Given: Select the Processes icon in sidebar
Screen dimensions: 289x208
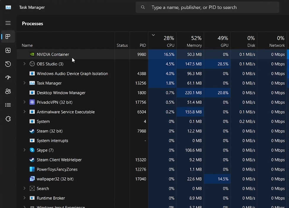Looking at the screenshot, I should coord(8,37).
